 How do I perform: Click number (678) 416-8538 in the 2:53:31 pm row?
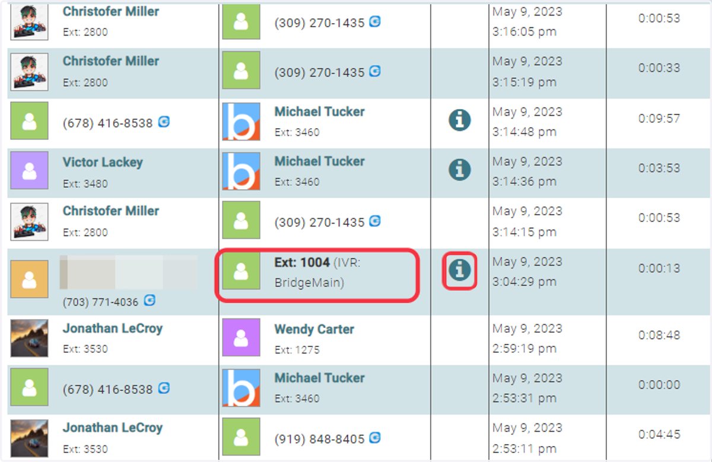coord(107,390)
